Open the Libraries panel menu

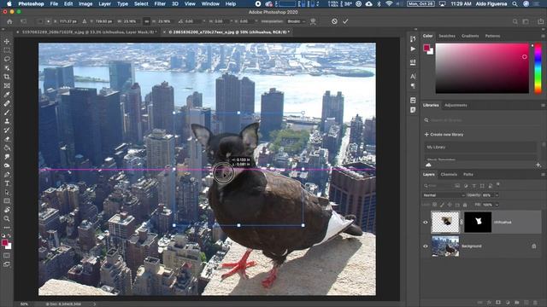[543, 105]
